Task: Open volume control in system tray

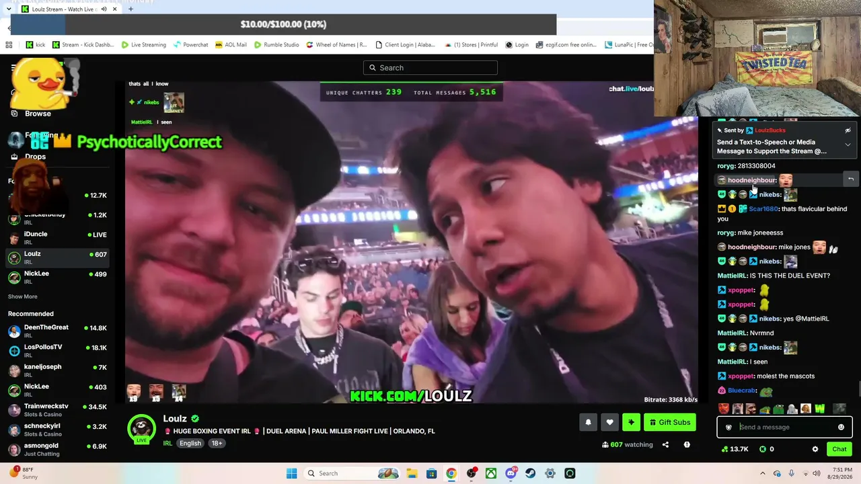Action: [x=817, y=473]
